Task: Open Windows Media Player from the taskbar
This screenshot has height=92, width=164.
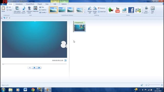Action: pos(18,90)
